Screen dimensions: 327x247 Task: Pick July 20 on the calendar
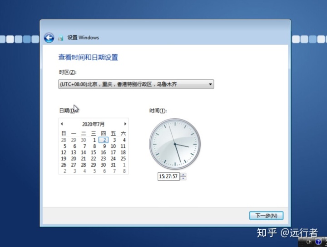74,159
